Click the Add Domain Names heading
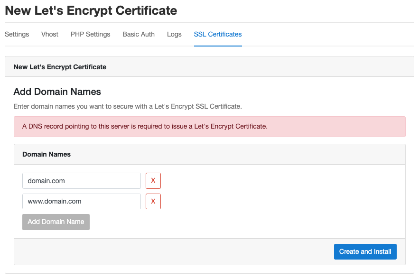 [x=57, y=92]
